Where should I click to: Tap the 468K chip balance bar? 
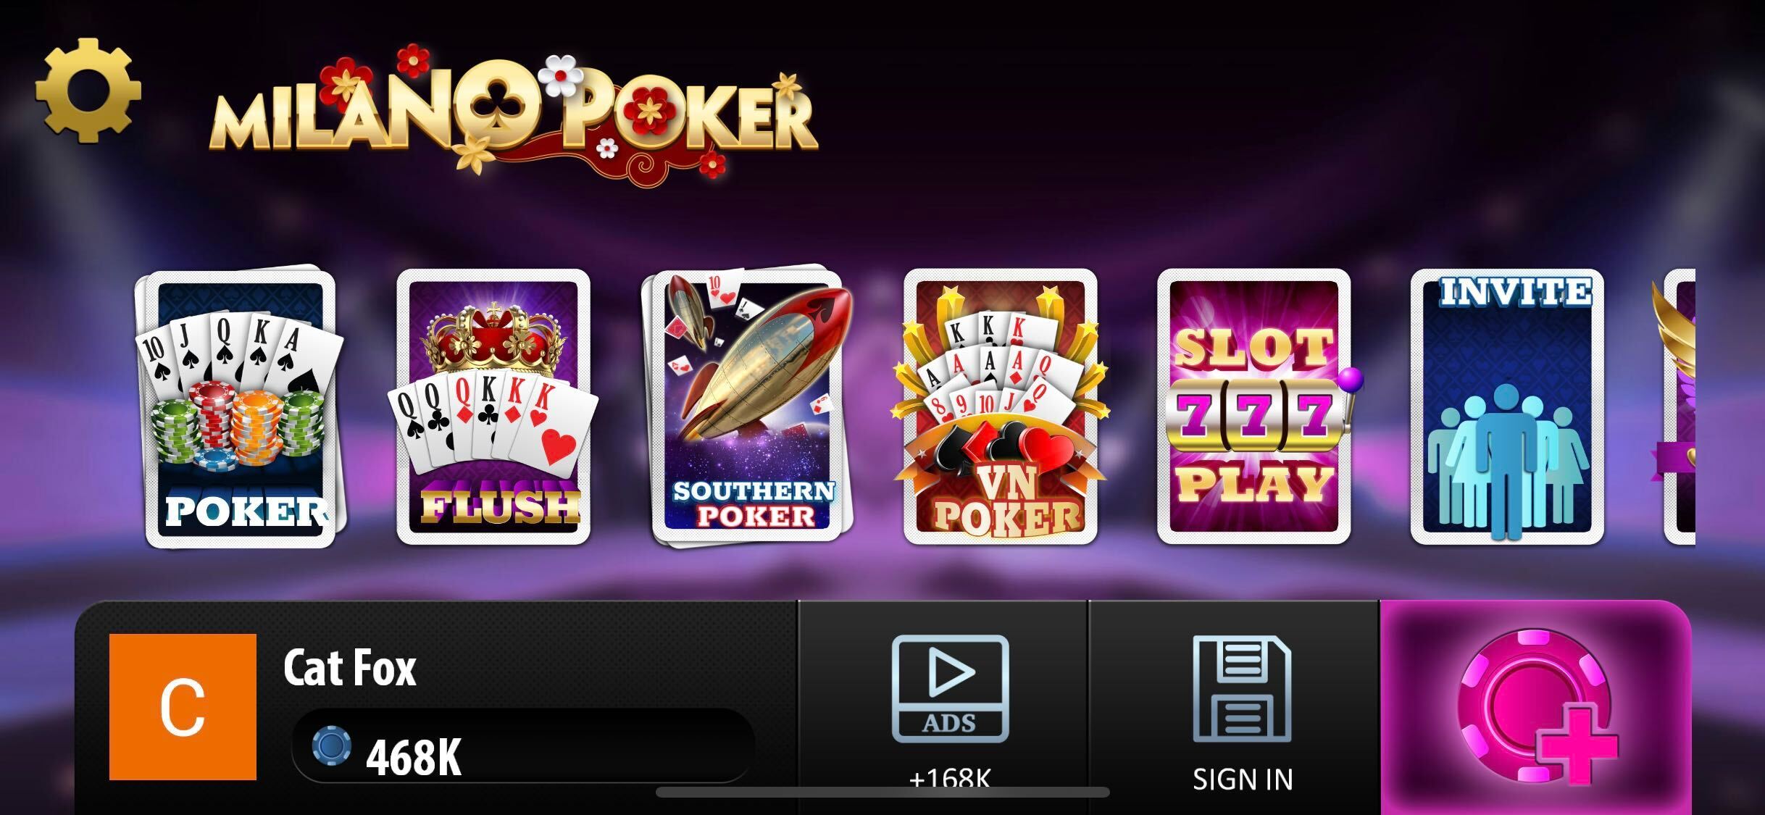click(x=523, y=746)
